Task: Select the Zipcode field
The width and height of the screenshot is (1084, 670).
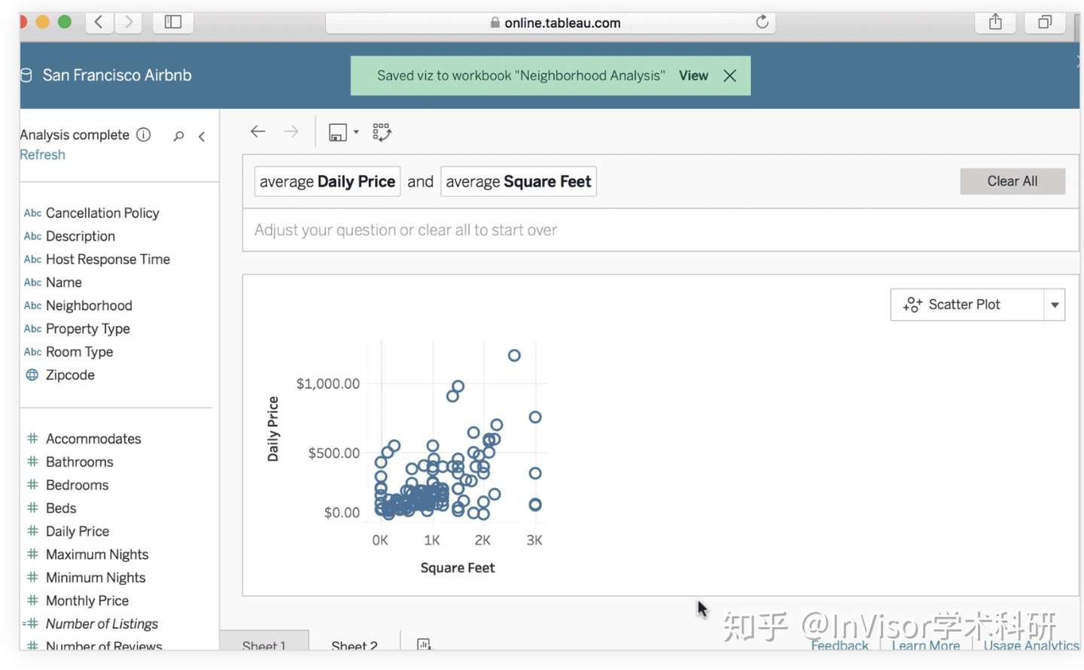Action: 70,375
